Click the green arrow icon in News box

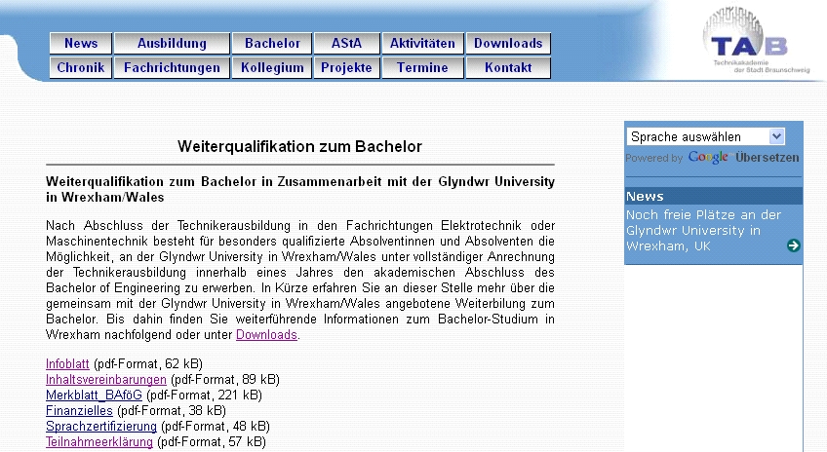(x=793, y=245)
